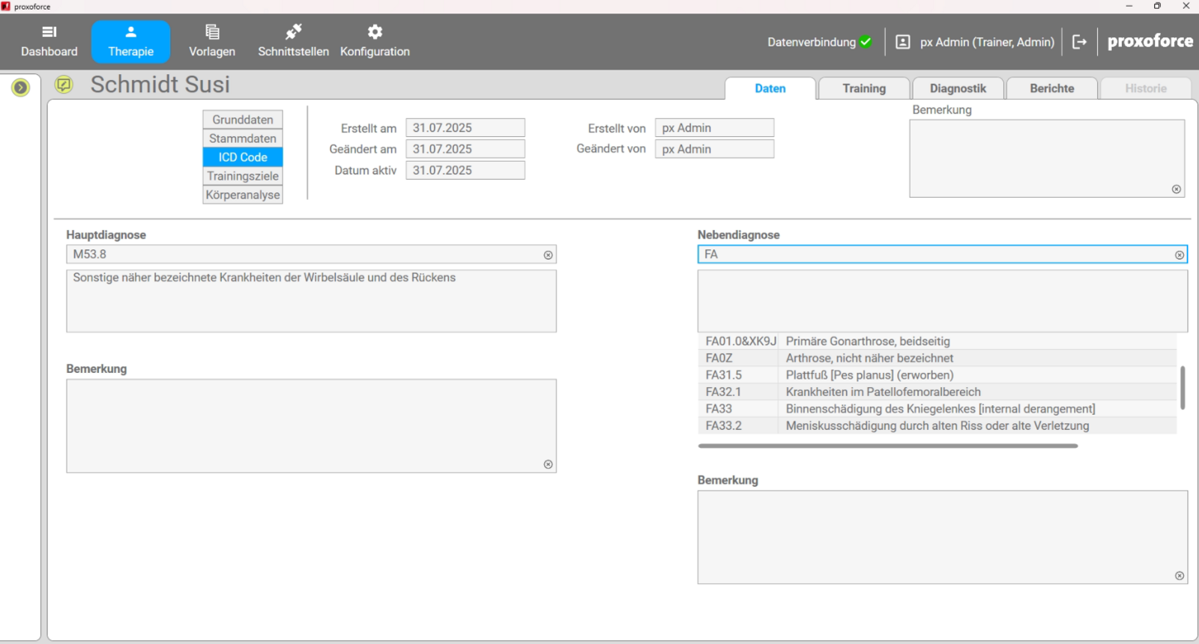Screen dimensions: 1199x644
Task: Open the Schnittstellen section
Action: (293, 41)
